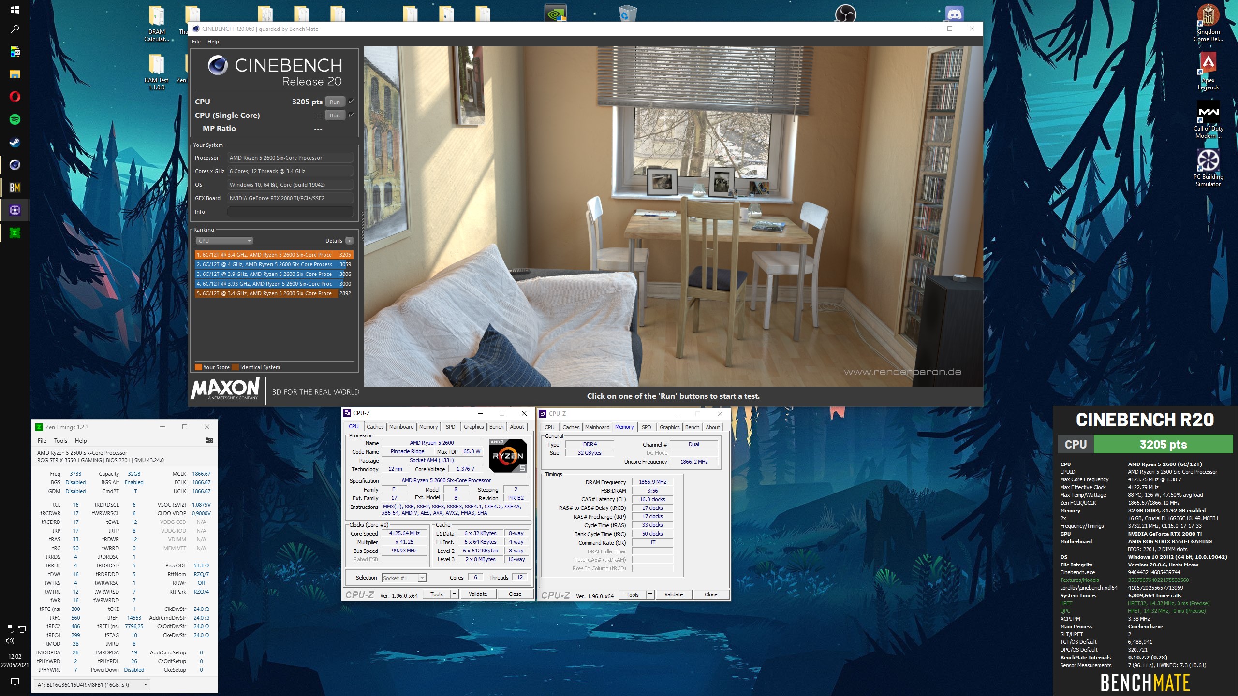The height and width of the screenshot is (696, 1238).
Task: Select the Discord desktop icon
Action: (x=954, y=14)
